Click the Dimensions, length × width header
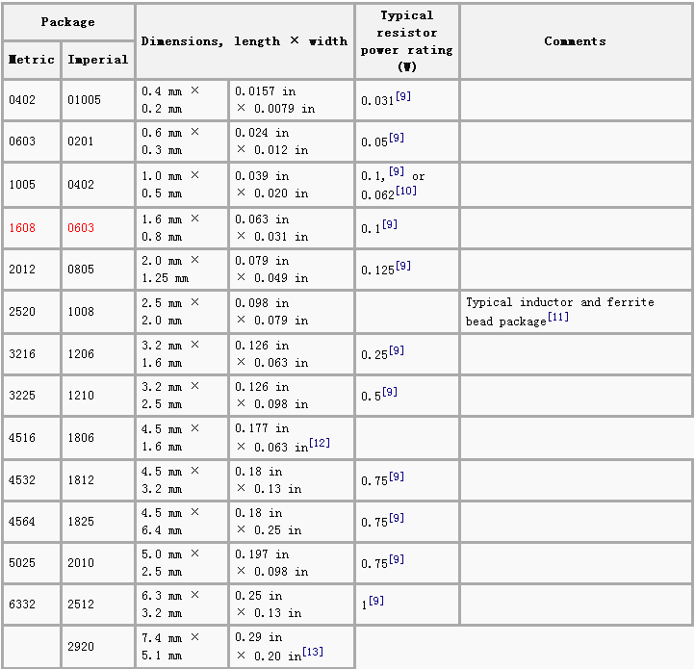Image resolution: width=695 pixels, height=669 pixels. pyautogui.click(x=245, y=41)
